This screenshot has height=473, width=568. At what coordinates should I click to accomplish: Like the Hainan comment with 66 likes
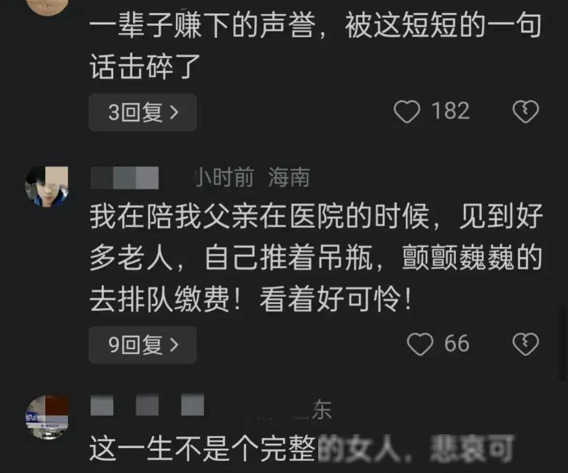tap(420, 344)
